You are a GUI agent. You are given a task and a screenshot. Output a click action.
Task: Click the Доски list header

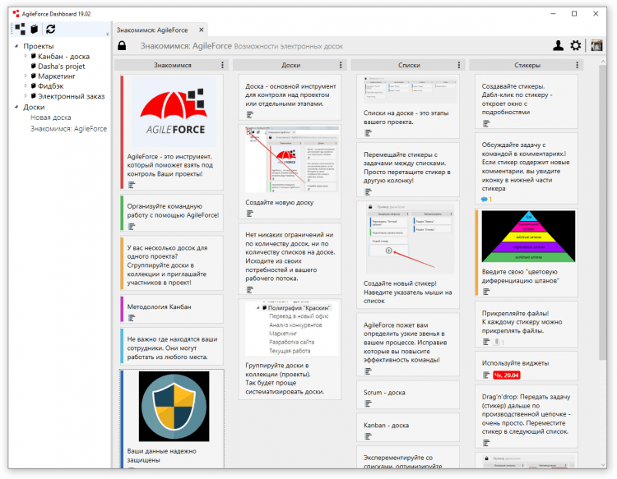pyautogui.click(x=290, y=65)
